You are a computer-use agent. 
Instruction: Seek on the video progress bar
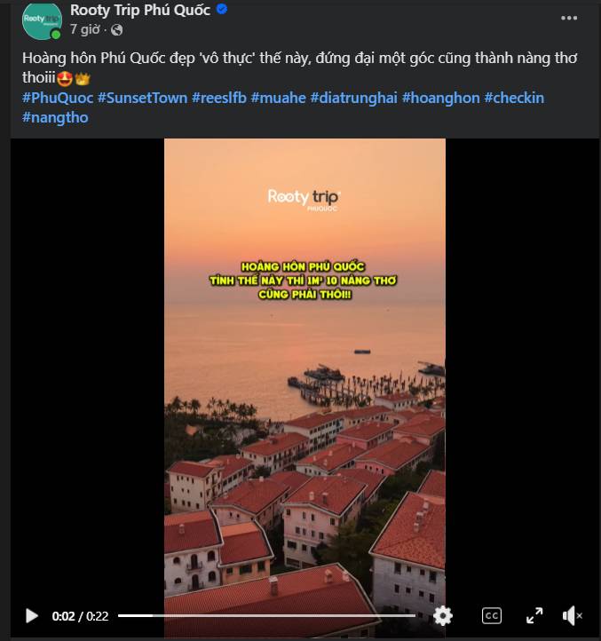[x=266, y=615]
